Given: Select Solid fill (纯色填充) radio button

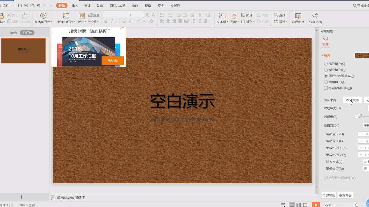Looking at the screenshot, I should 326,64.
